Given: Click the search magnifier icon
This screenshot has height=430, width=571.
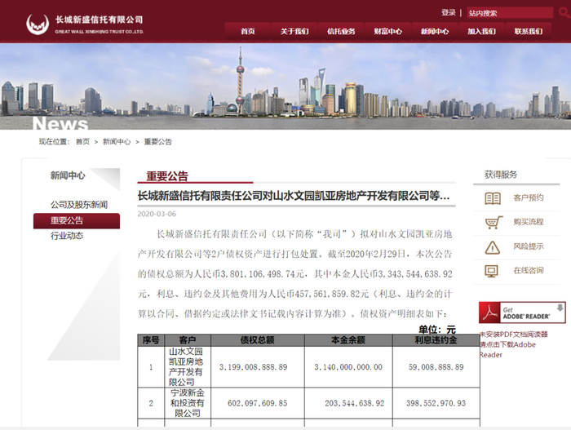Looking at the screenshot, I should (564, 12).
